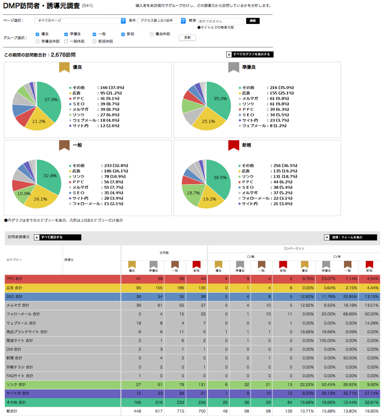
Task: Click the gold 優良 ribbon icon above first pie chart
Action: [64, 68]
